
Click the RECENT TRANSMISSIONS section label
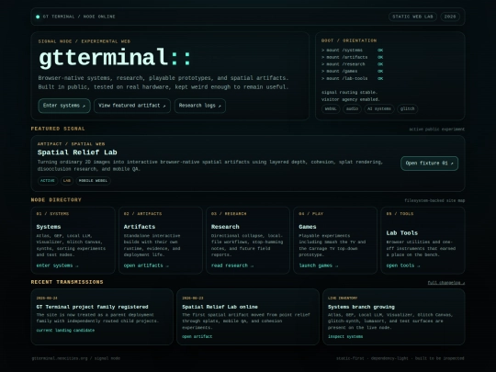click(x=67, y=282)
